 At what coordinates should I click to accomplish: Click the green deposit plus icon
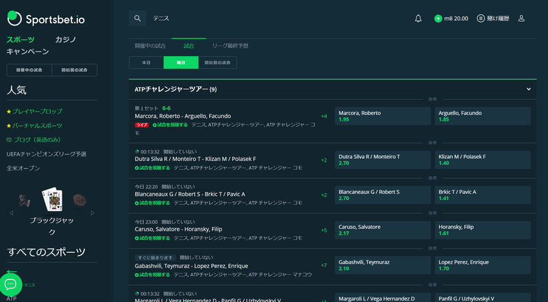[438, 18]
